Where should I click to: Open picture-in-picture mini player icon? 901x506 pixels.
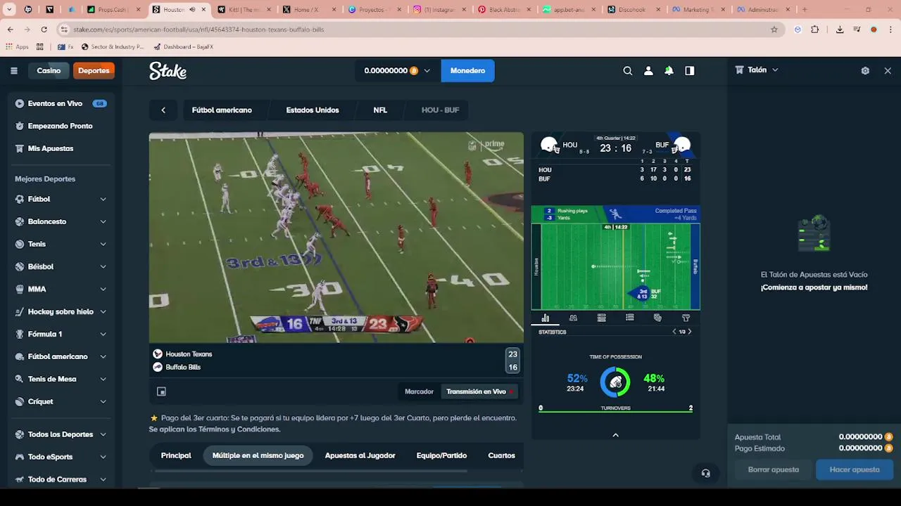tap(161, 391)
